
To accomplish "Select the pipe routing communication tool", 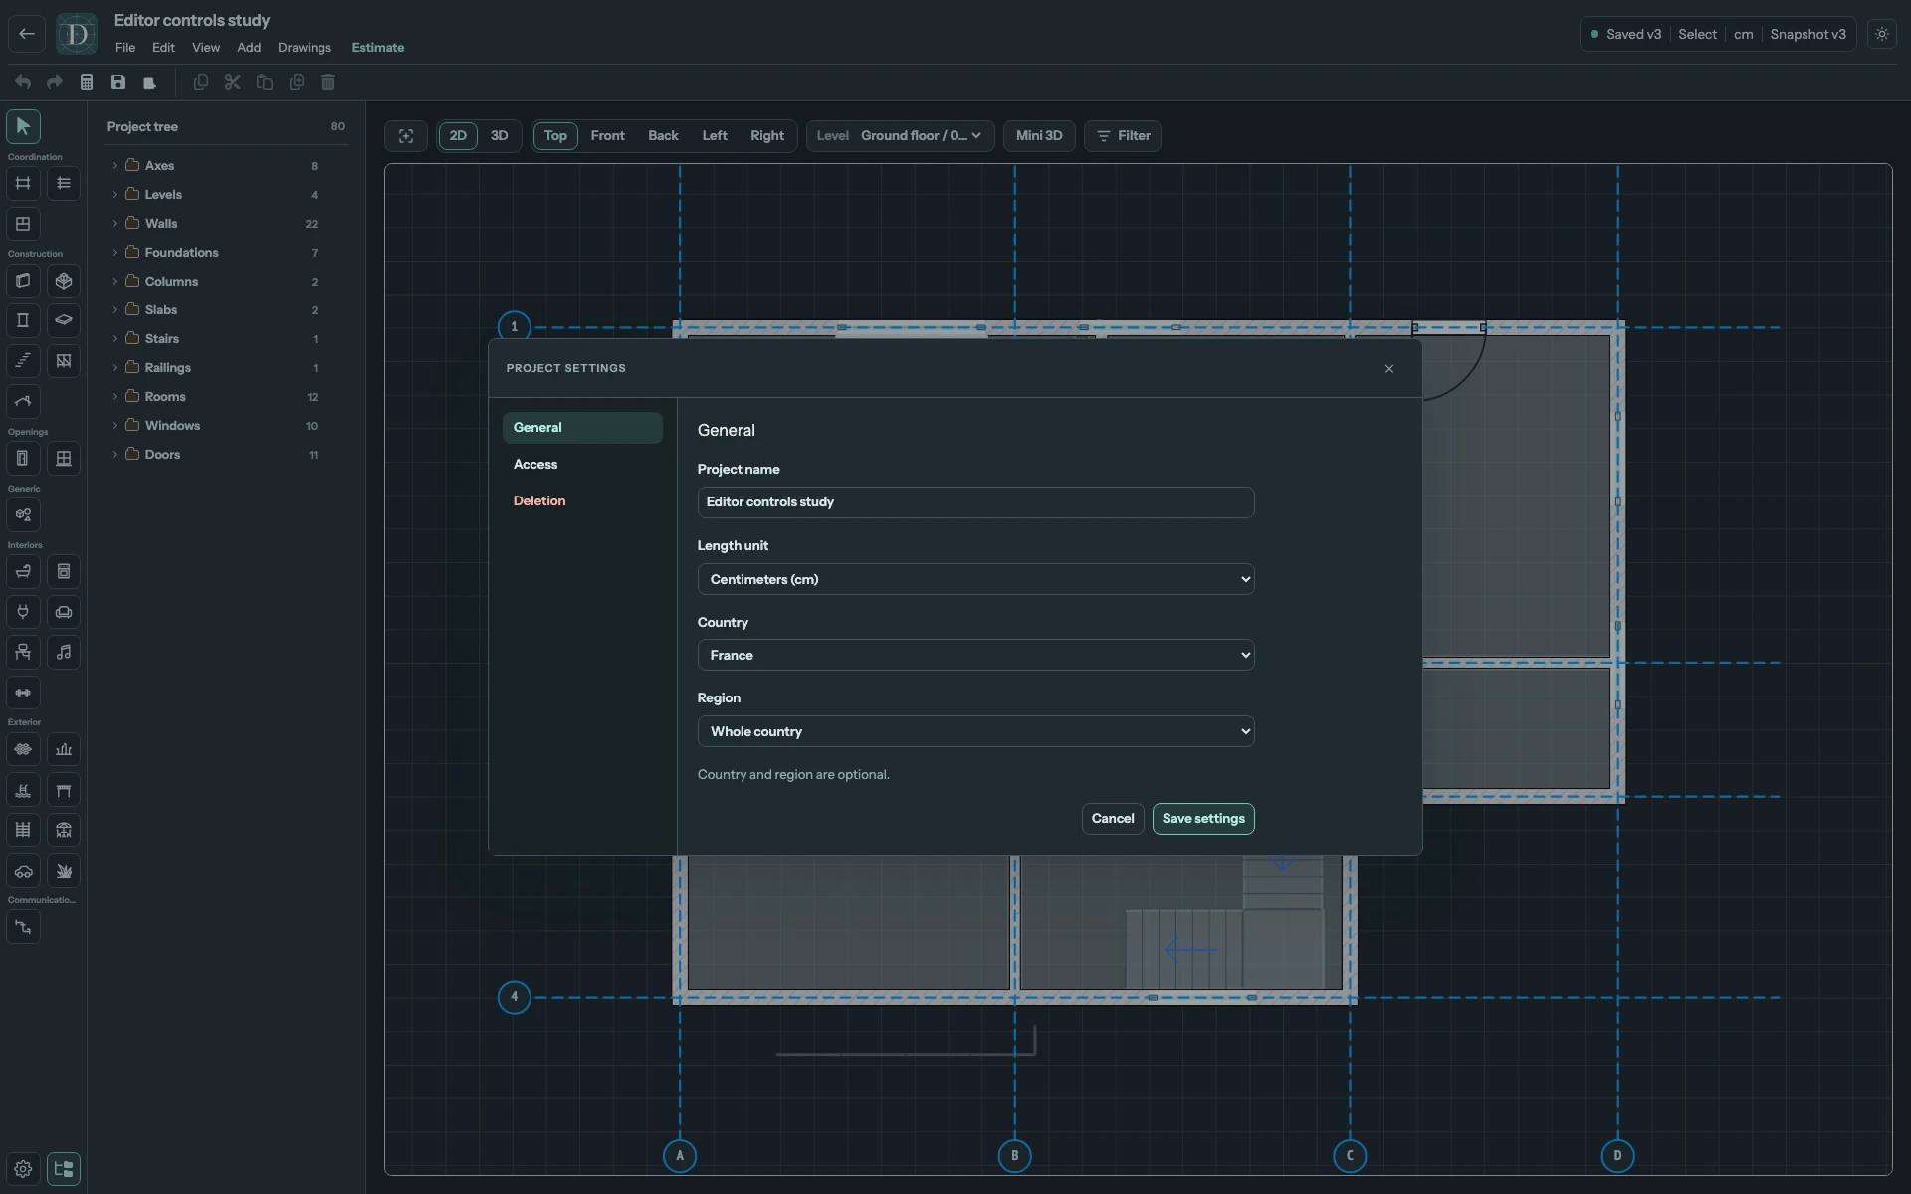I will (x=23, y=927).
